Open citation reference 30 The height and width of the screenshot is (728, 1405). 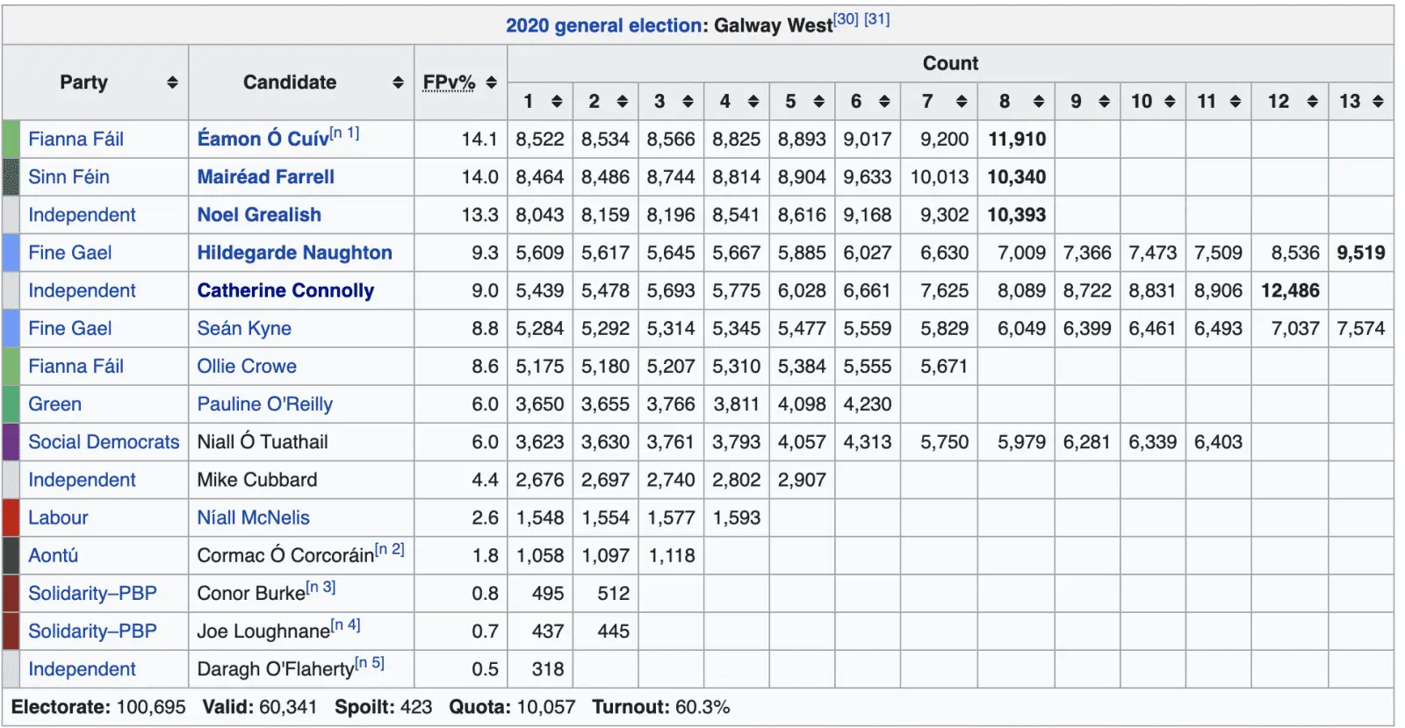coord(846,19)
